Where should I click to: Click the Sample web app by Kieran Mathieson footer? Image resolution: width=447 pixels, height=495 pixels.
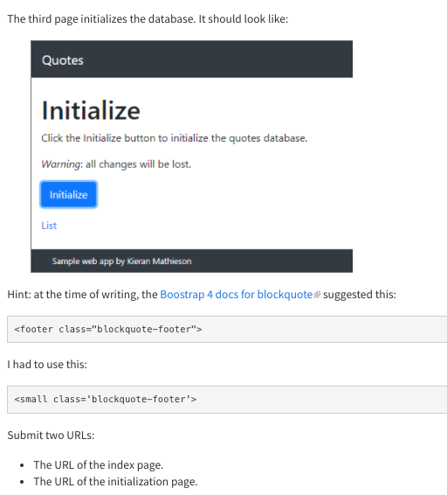pos(121,261)
